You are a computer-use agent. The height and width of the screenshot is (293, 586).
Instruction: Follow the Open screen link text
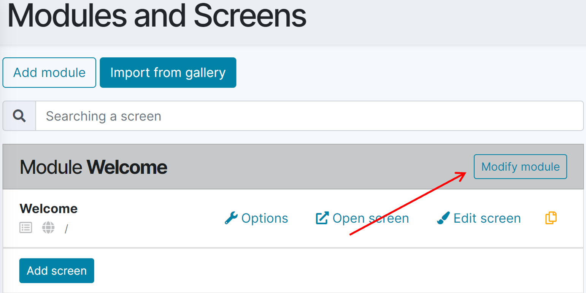click(x=370, y=218)
